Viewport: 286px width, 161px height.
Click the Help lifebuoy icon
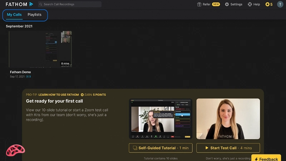click(250, 4)
